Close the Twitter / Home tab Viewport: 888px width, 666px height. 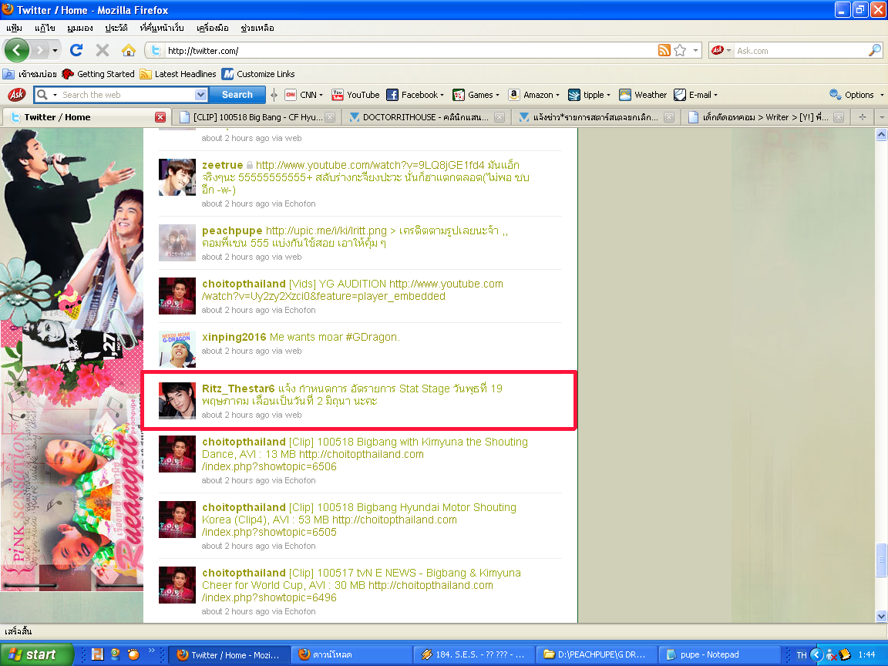160,117
